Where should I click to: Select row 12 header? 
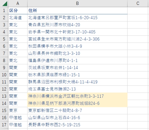point(4,89)
